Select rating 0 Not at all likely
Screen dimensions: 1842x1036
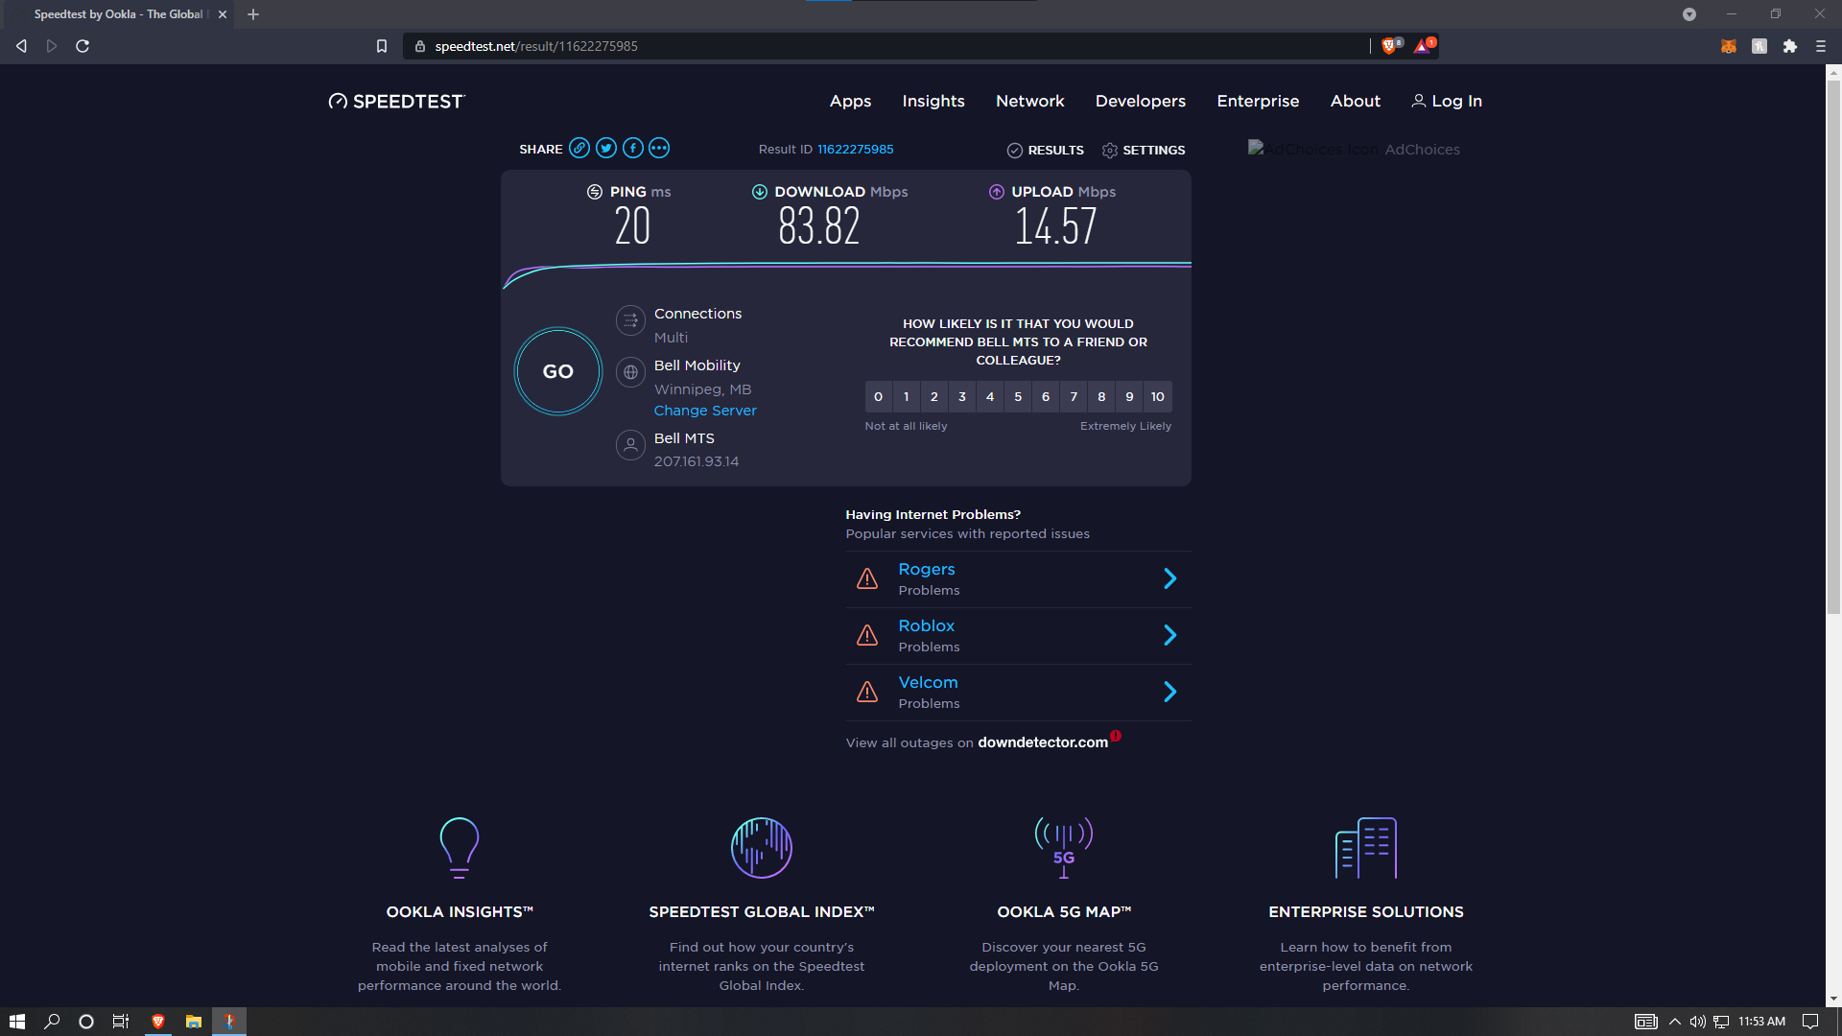tap(878, 397)
